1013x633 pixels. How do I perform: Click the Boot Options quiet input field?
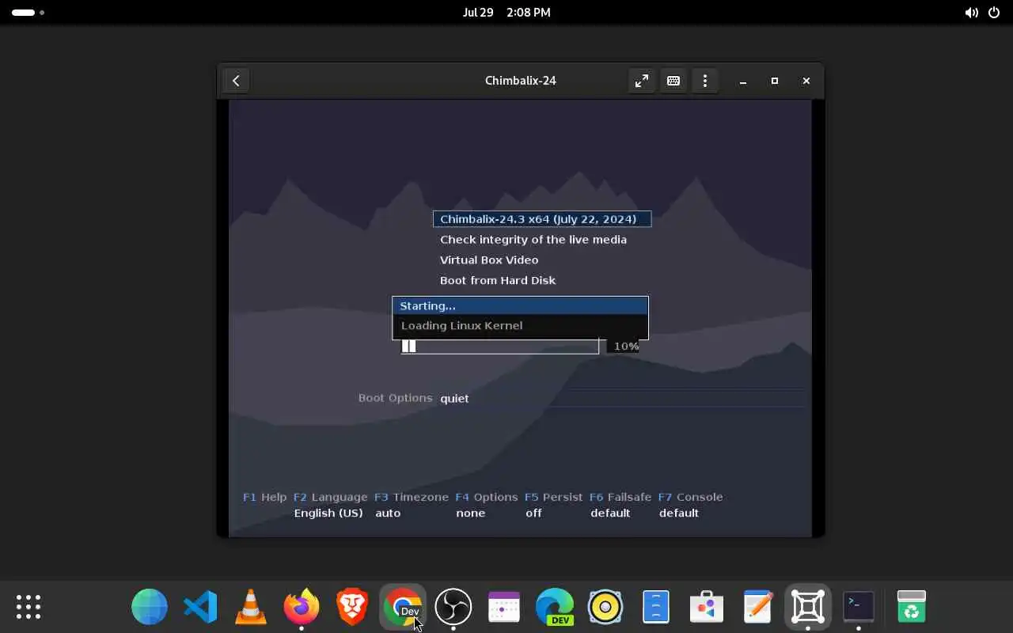(x=622, y=398)
